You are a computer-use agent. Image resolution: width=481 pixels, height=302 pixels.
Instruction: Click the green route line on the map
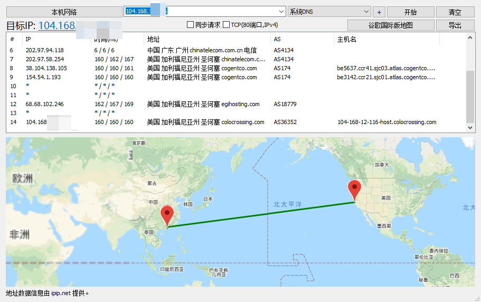(x=261, y=214)
